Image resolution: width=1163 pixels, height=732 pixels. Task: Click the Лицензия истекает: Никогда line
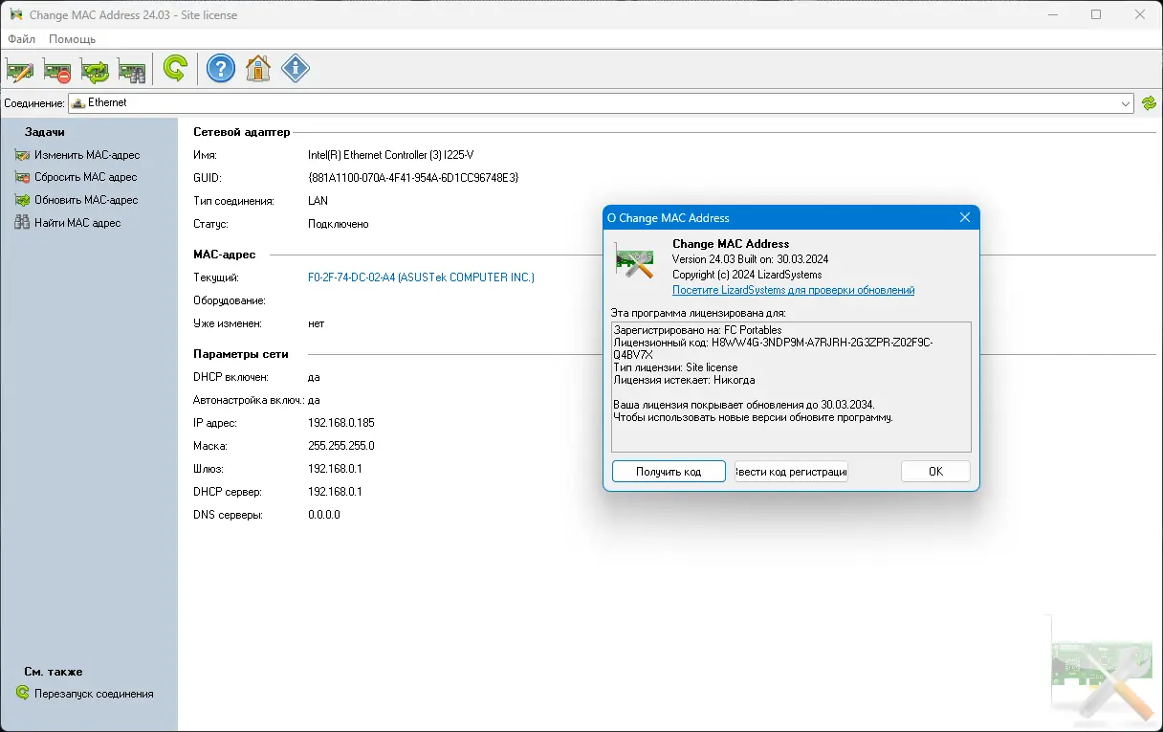pyautogui.click(x=684, y=380)
